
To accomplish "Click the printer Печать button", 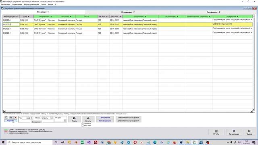I will (88, 119).
